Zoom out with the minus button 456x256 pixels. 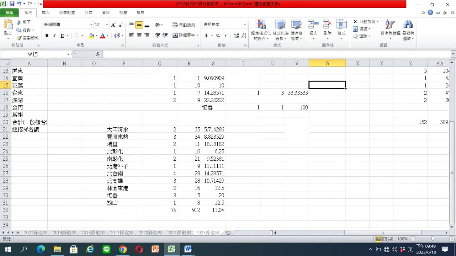pyautogui.click(x=413, y=239)
